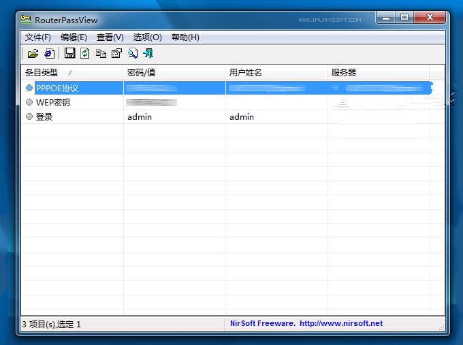
Task: Open the 文件(F) menu
Action: click(38, 37)
